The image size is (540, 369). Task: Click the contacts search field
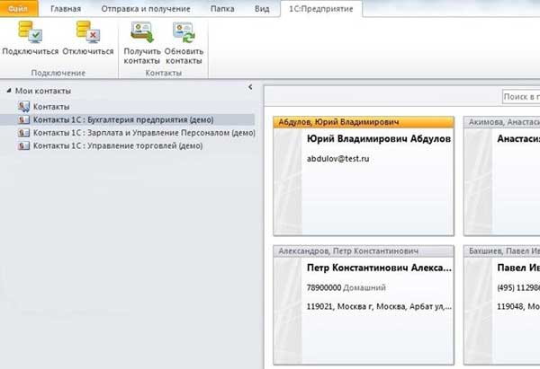(520, 96)
